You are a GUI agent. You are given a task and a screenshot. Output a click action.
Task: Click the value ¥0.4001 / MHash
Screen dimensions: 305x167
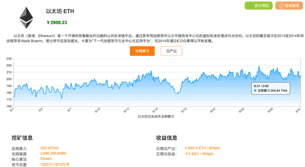tap(200, 154)
